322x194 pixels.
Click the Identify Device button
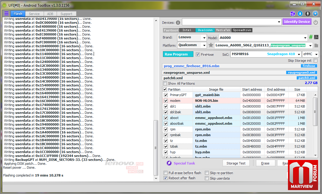tap(297, 22)
